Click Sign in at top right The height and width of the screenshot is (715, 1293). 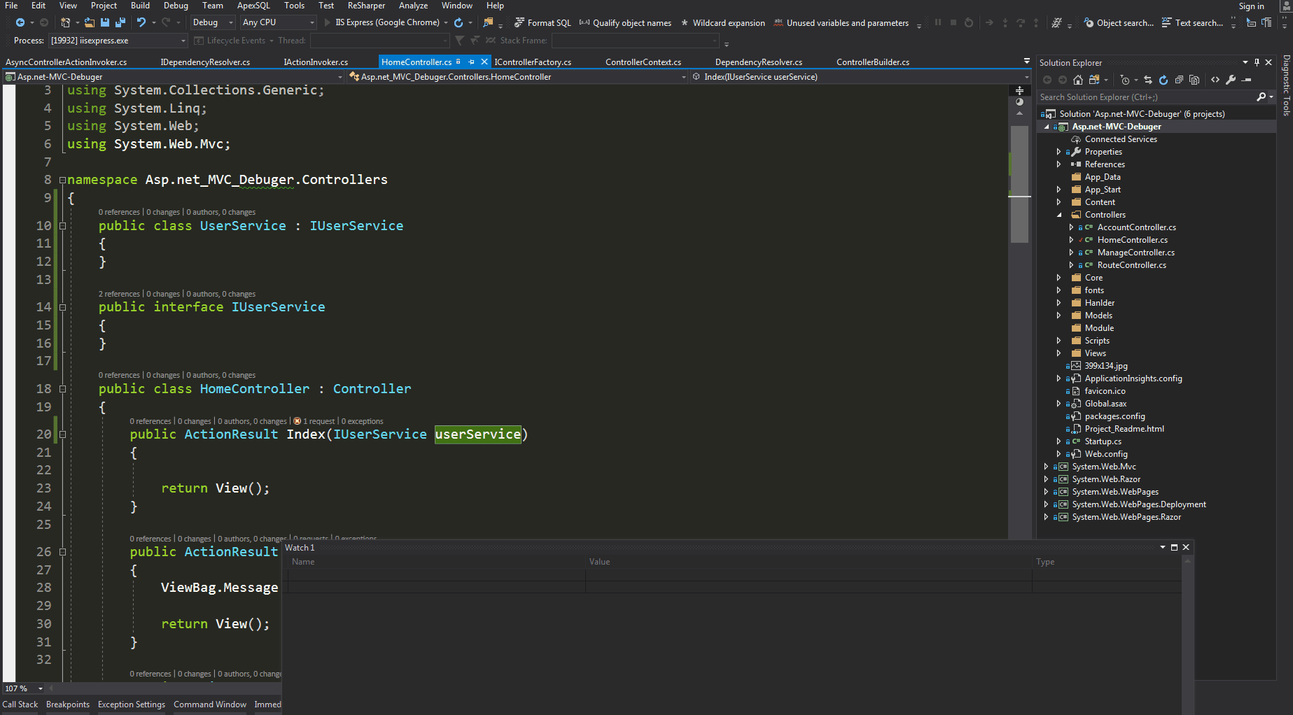1251,6
